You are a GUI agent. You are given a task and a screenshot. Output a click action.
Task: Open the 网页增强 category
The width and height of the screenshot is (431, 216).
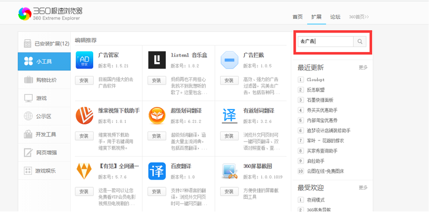44,153
